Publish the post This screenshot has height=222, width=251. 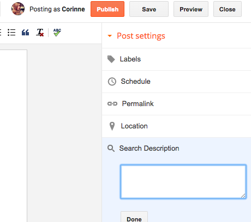pos(107,9)
